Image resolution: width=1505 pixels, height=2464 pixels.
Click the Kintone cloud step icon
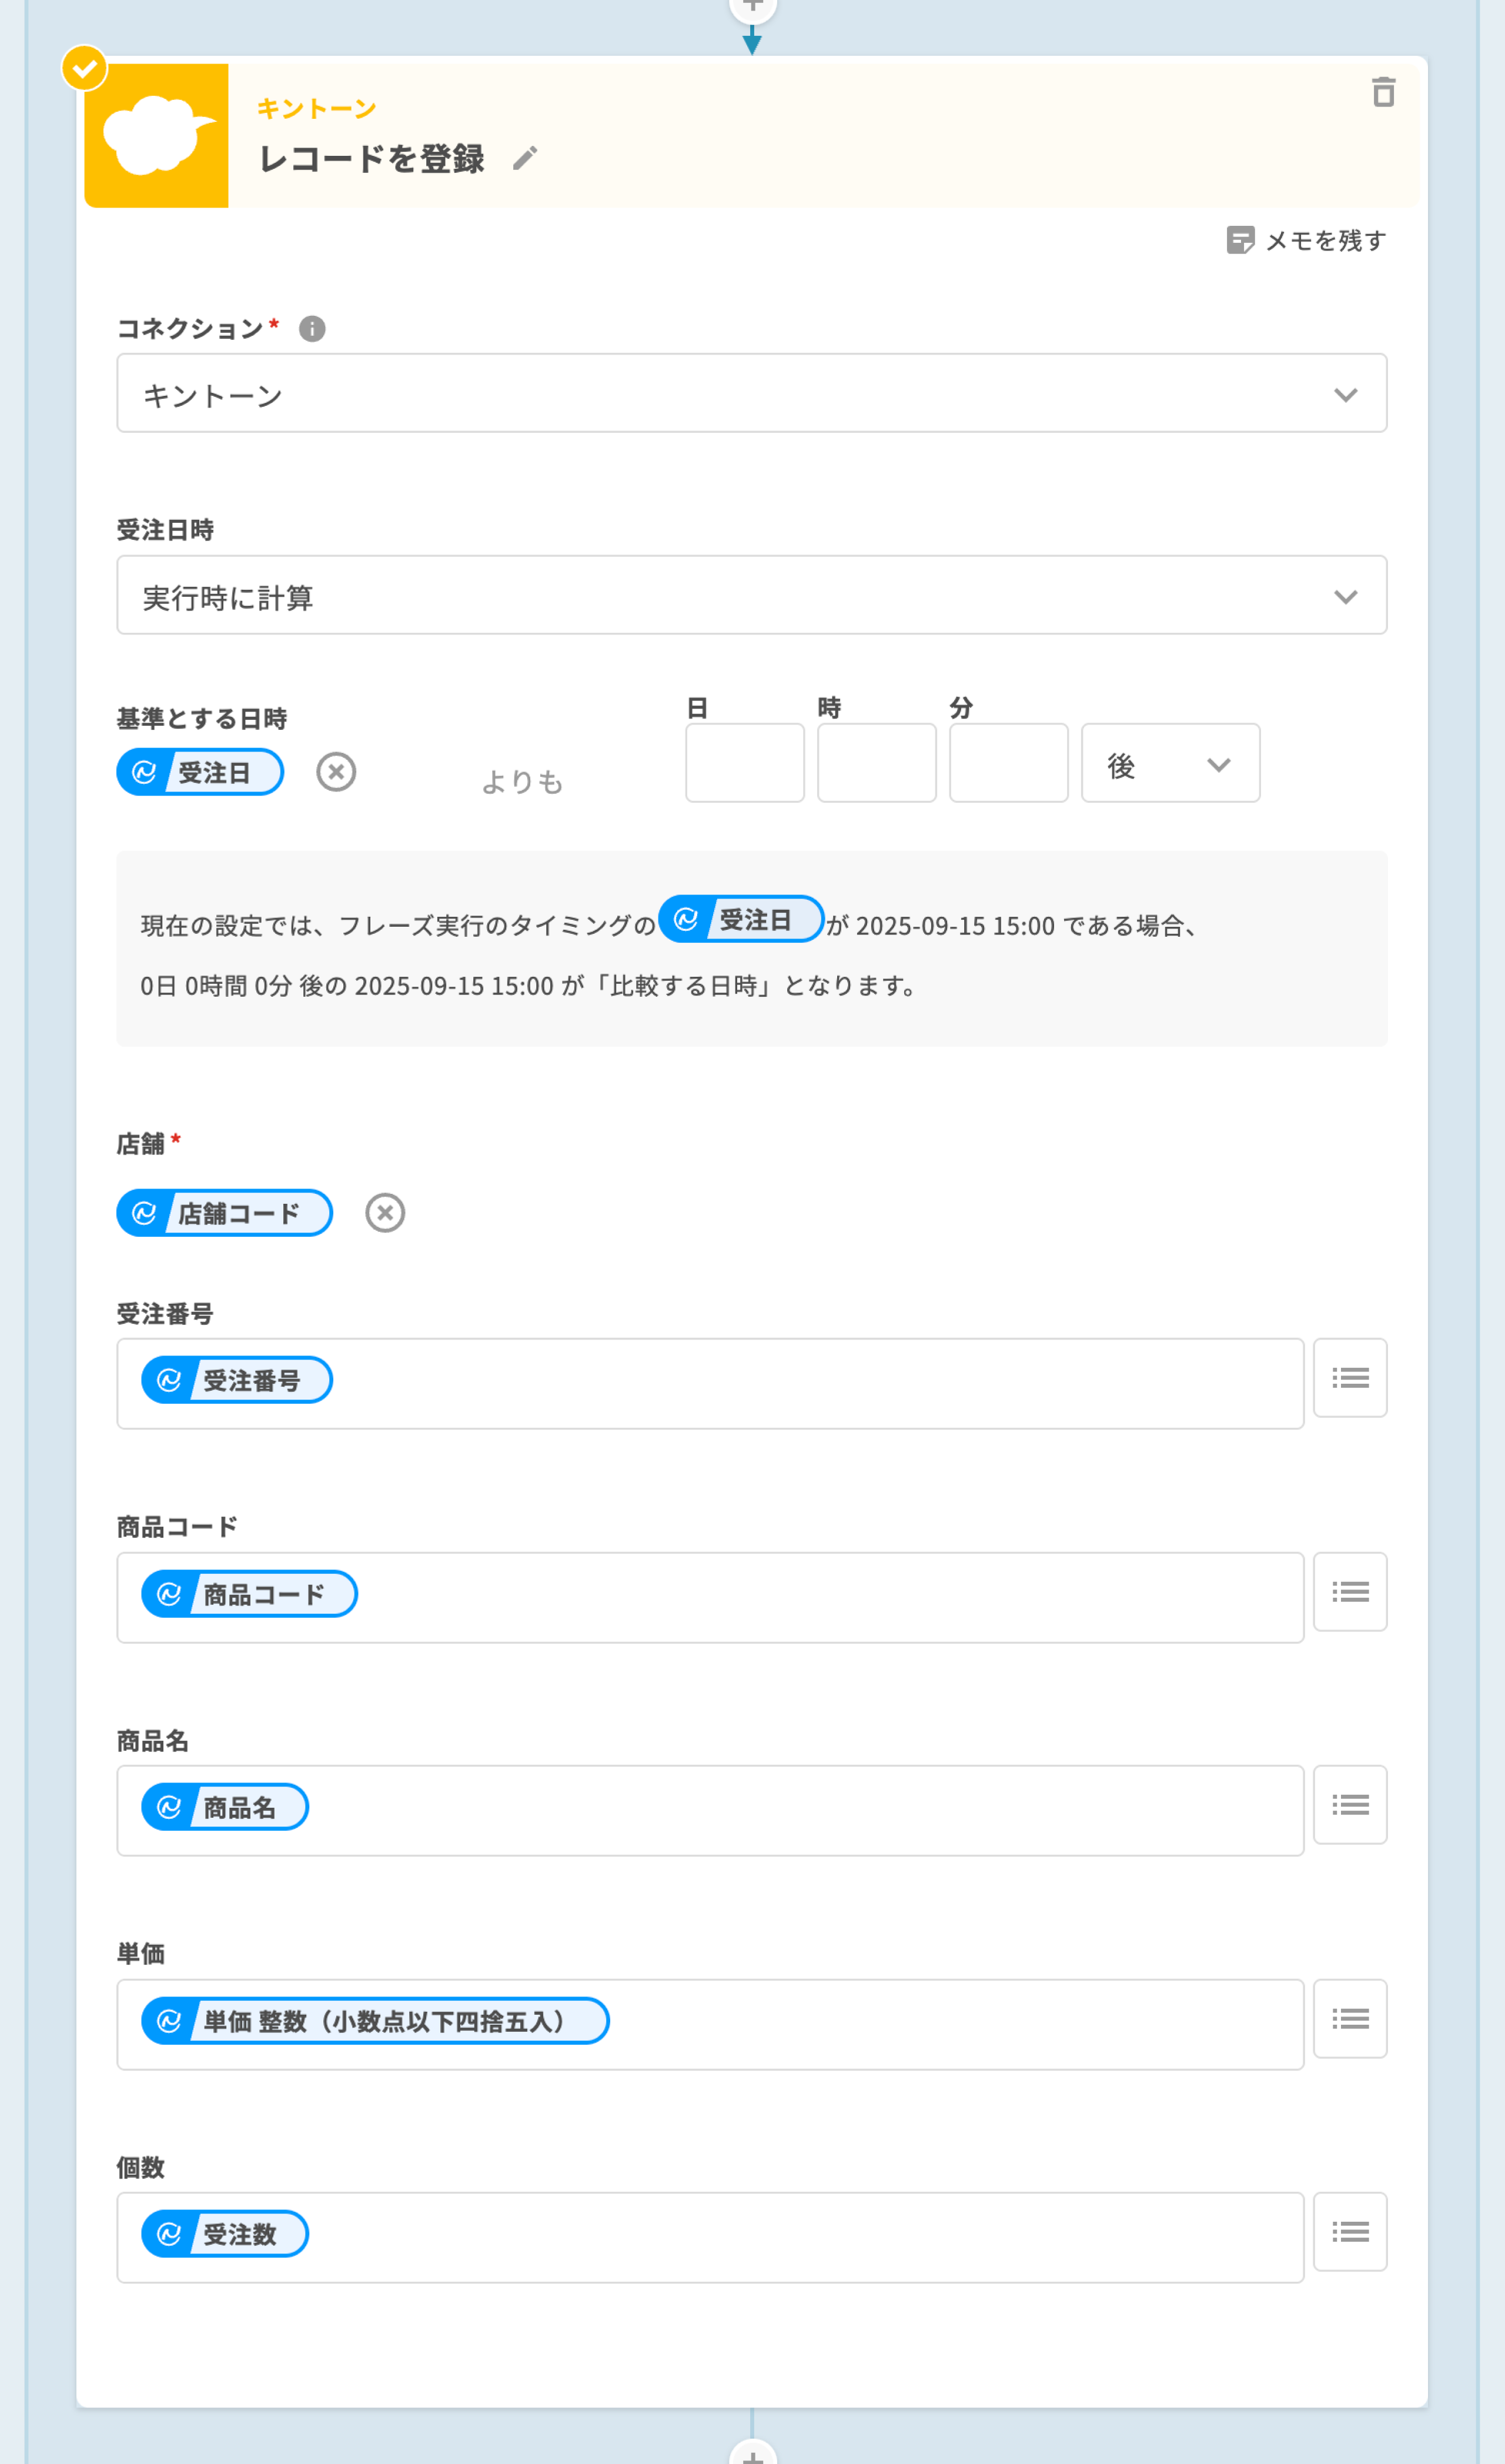click(157, 136)
